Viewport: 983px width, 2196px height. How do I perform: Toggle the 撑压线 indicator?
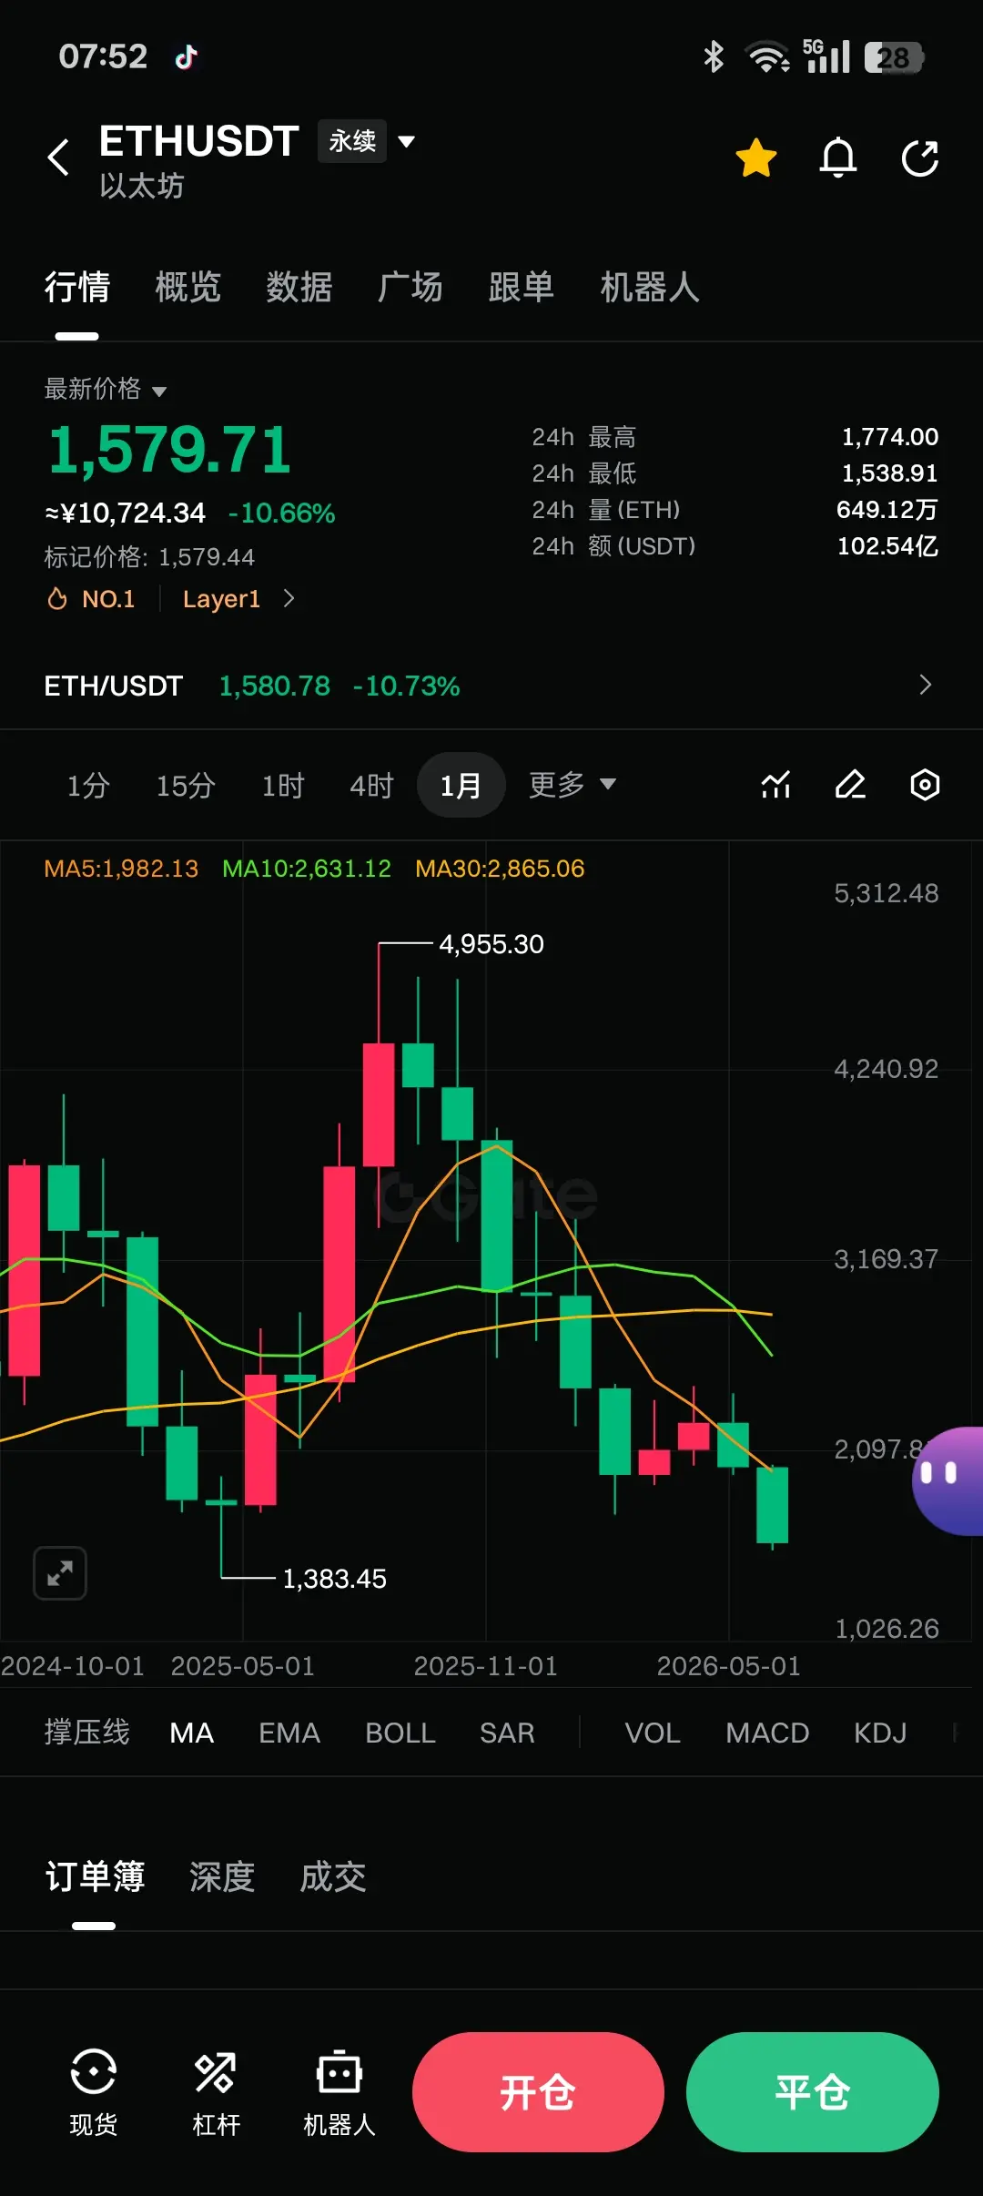[x=87, y=1732]
